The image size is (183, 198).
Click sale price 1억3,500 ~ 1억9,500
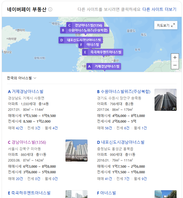point(39,116)
